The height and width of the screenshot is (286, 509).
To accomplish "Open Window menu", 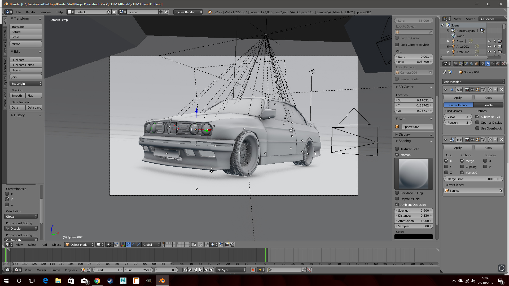I will point(46,12).
